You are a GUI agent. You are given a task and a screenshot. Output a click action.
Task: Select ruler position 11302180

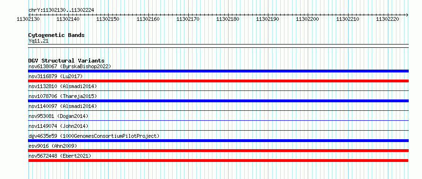228,19
